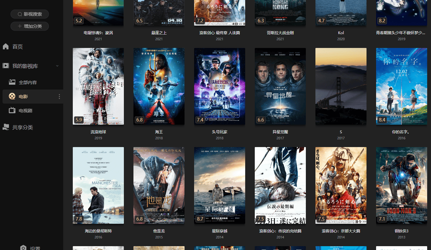Open the 你的名字。 poster

click(402, 86)
